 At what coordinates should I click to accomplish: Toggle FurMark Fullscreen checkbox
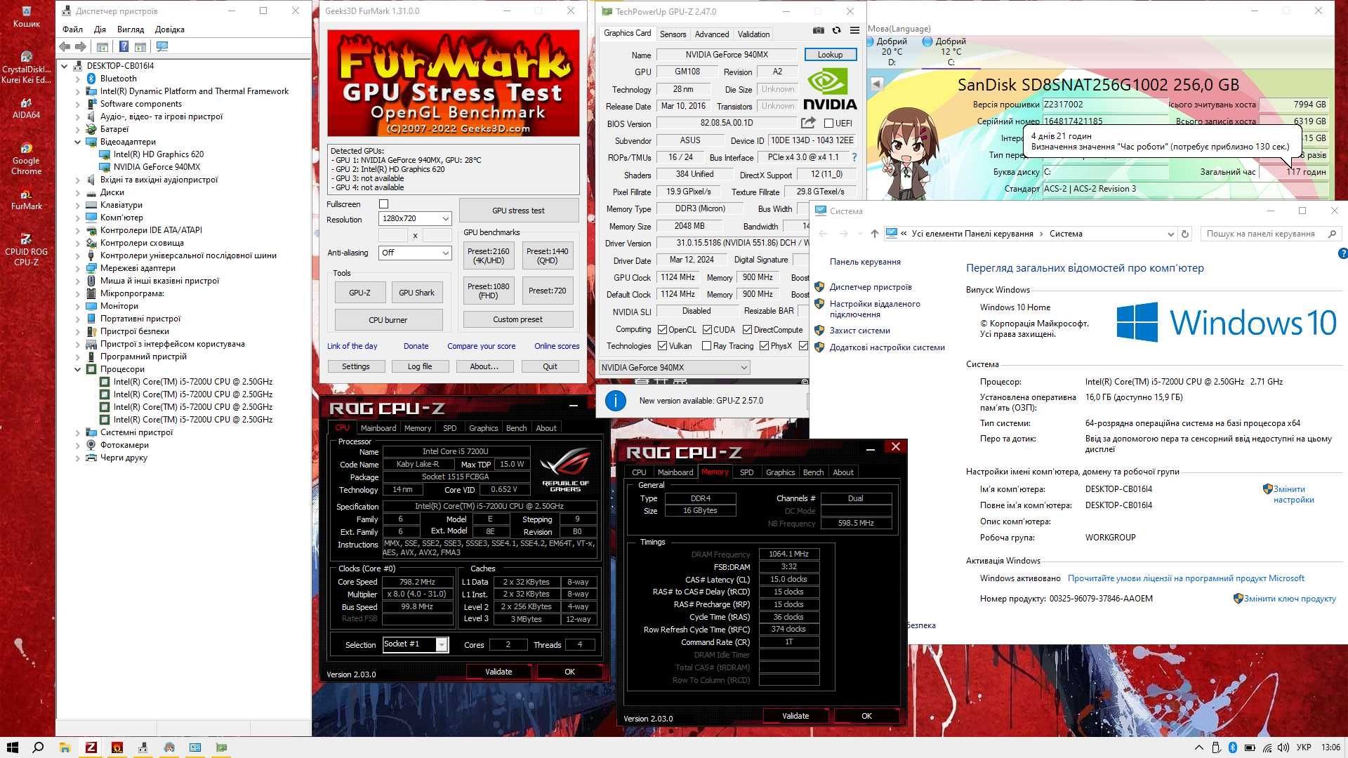click(383, 204)
